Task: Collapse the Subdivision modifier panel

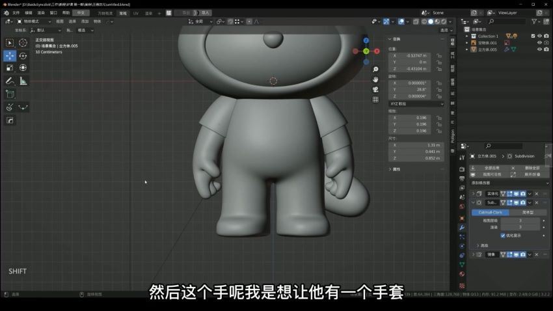Action: pyautogui.click(x=473, y=203)
